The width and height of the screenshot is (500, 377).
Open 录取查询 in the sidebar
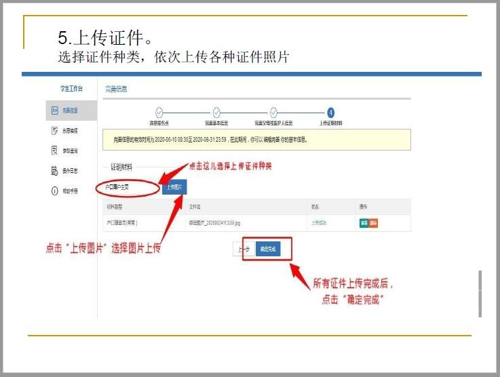click(70, 151)
